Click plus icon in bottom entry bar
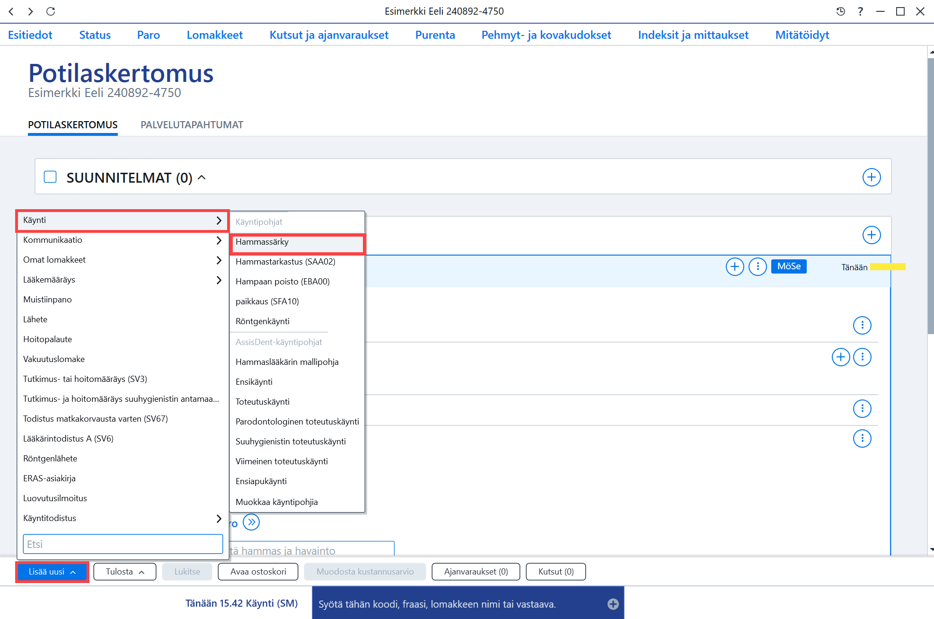The image size is (934, 619). [x=613, y=604]
